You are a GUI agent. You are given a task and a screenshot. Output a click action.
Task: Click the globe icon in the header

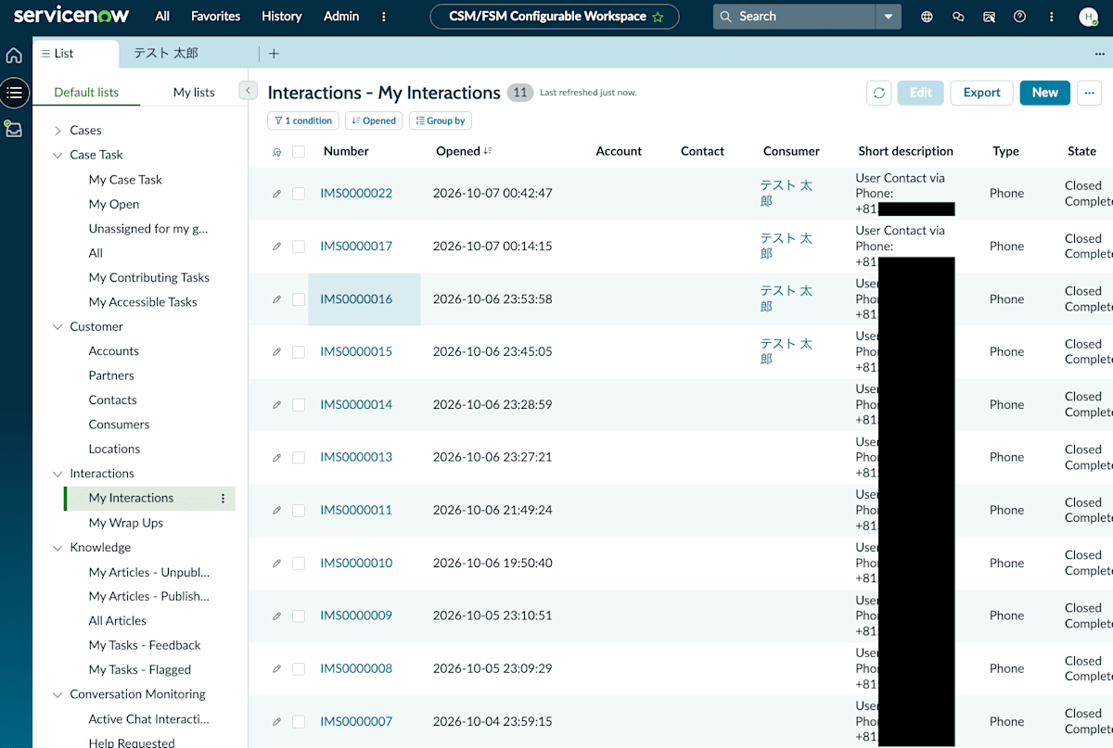(x=927, y=17)
